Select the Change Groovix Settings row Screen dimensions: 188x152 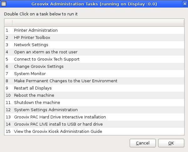click(x=39, y=67)
